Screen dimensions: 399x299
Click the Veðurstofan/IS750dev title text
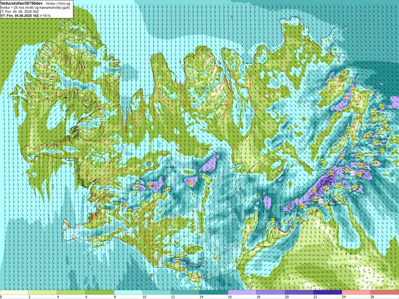click(x=22, y=3)
